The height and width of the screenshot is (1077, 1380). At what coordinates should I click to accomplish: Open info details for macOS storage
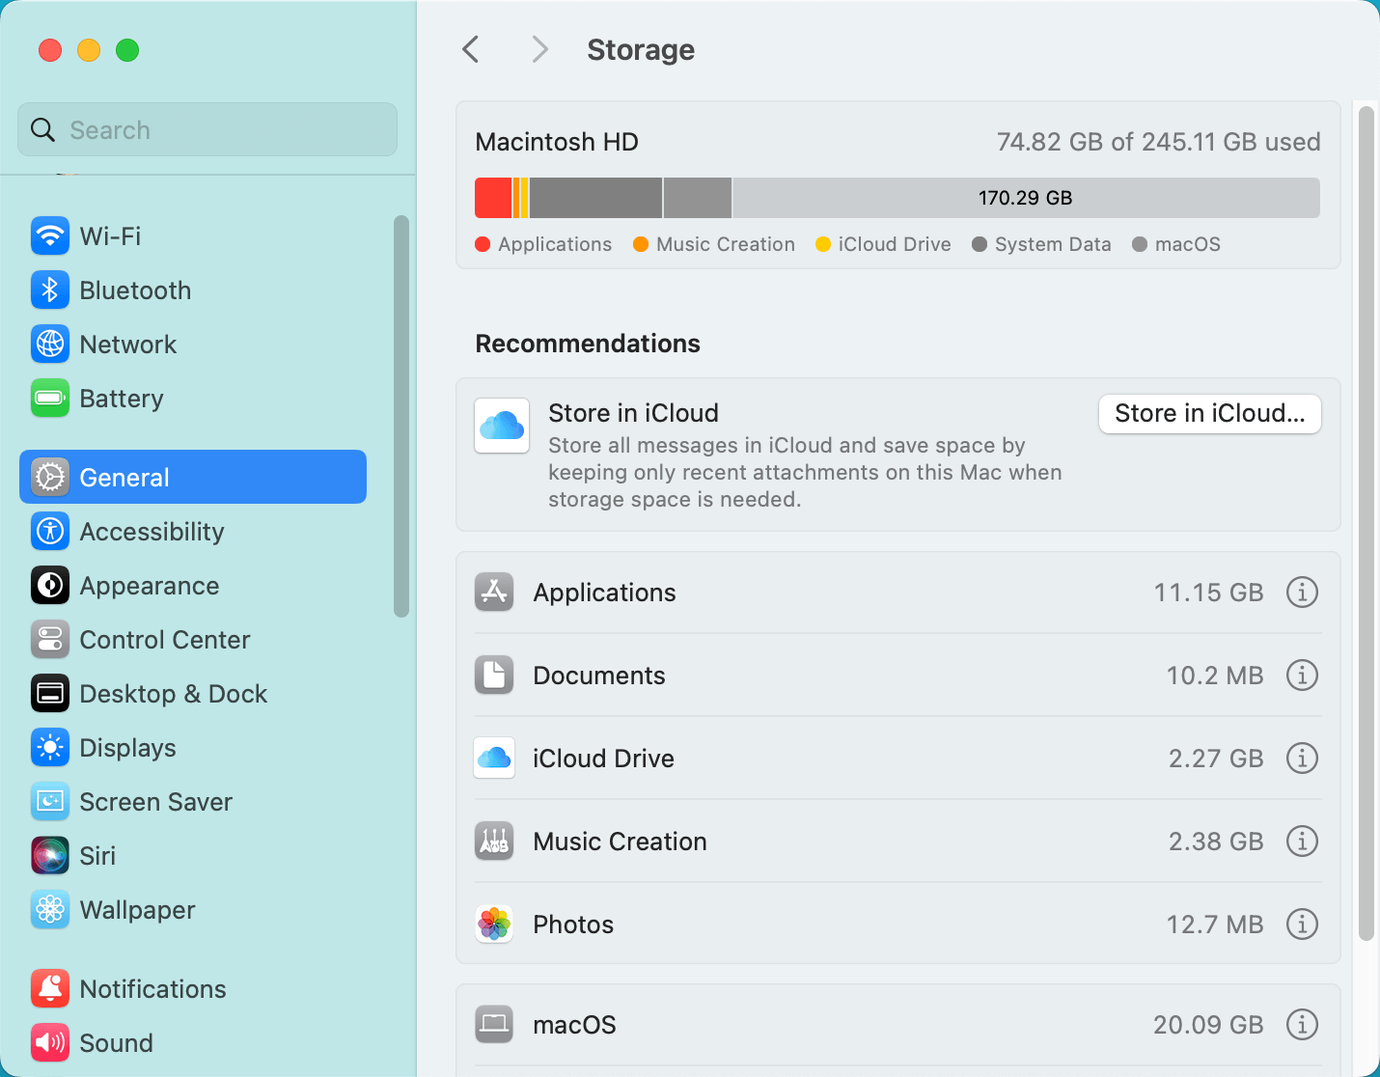(x=1302, y=1025)
